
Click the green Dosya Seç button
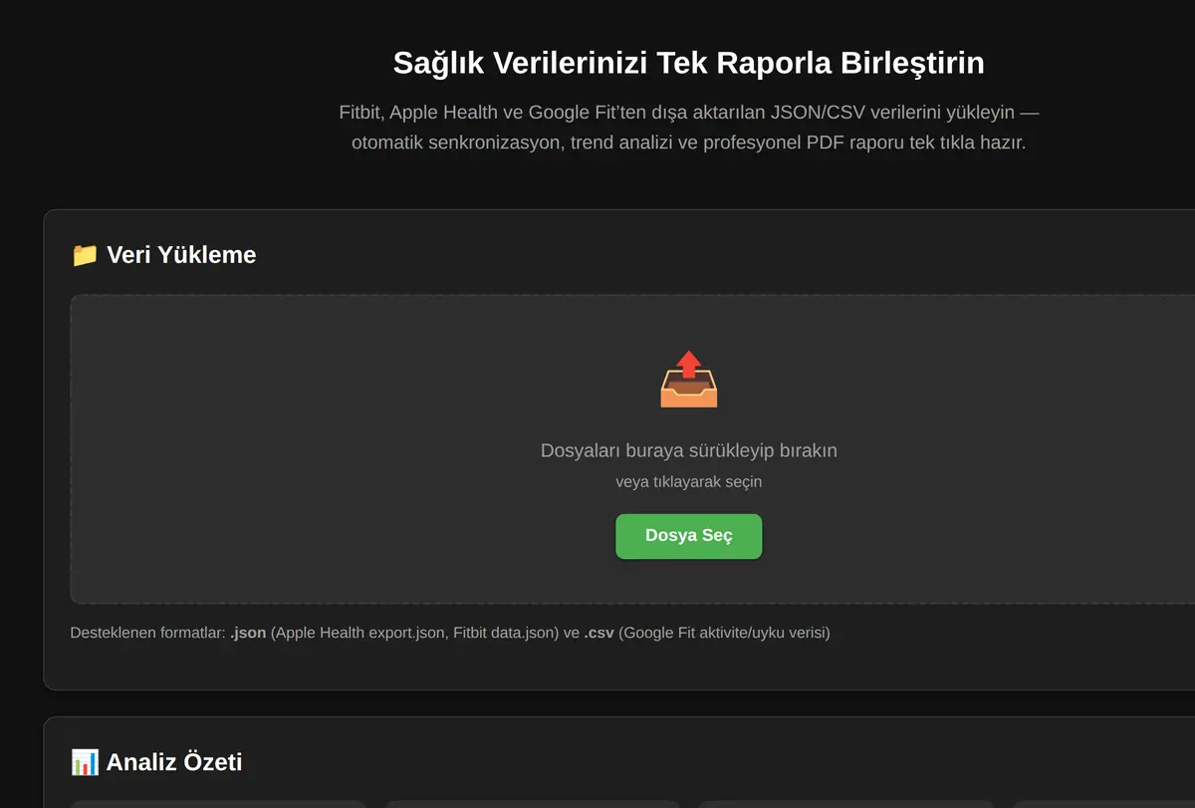688,536
